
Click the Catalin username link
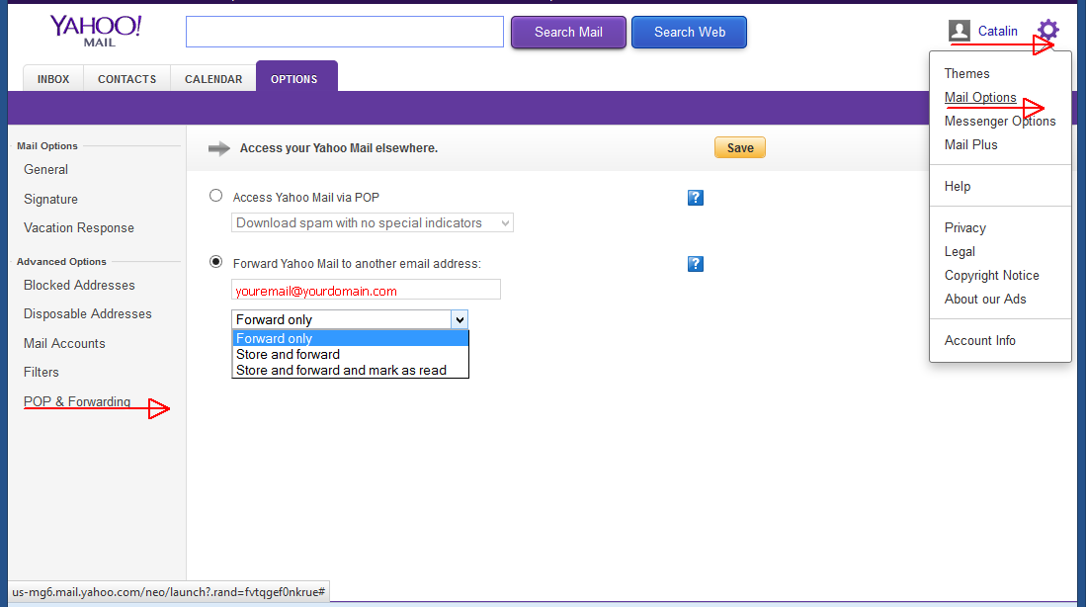(x=997, y=32)
